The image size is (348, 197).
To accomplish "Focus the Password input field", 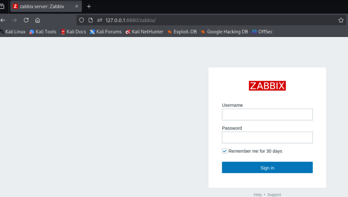I will (x=267, y=137).
